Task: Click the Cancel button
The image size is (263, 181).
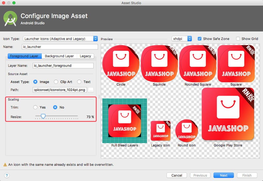Action: [177, 175]
